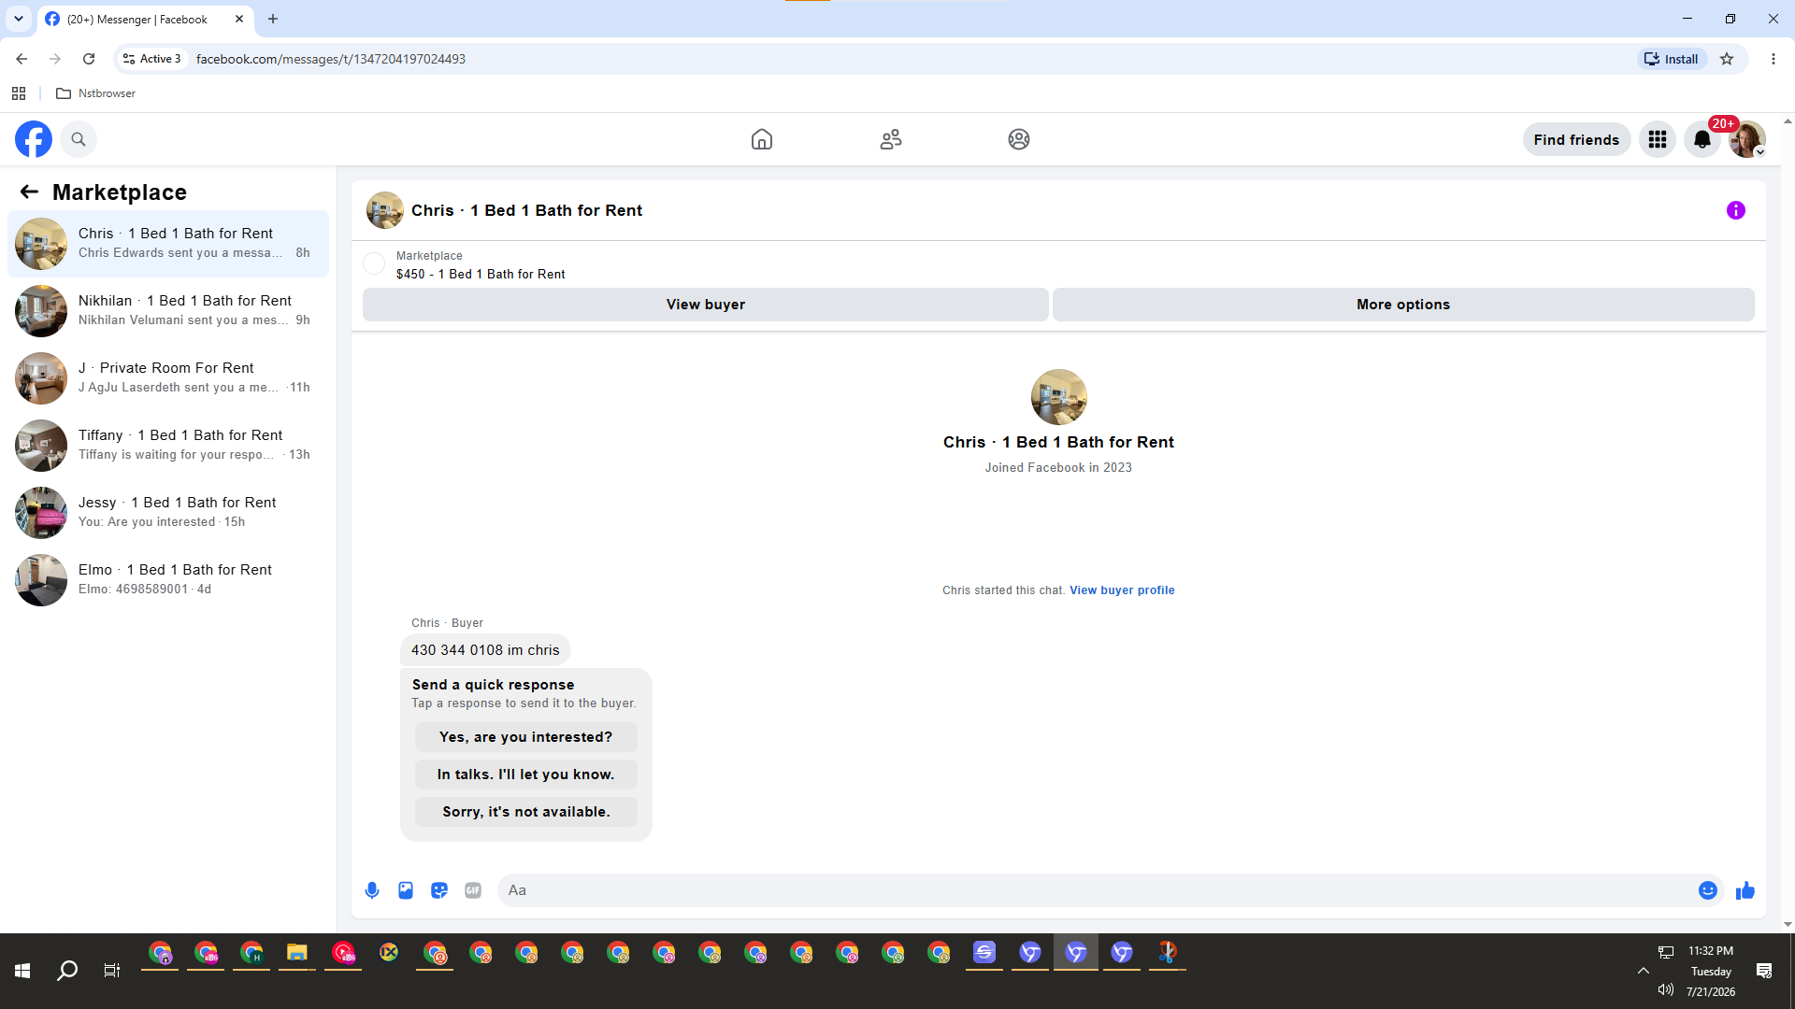Open the Windows Action Center notifications

1764,972
